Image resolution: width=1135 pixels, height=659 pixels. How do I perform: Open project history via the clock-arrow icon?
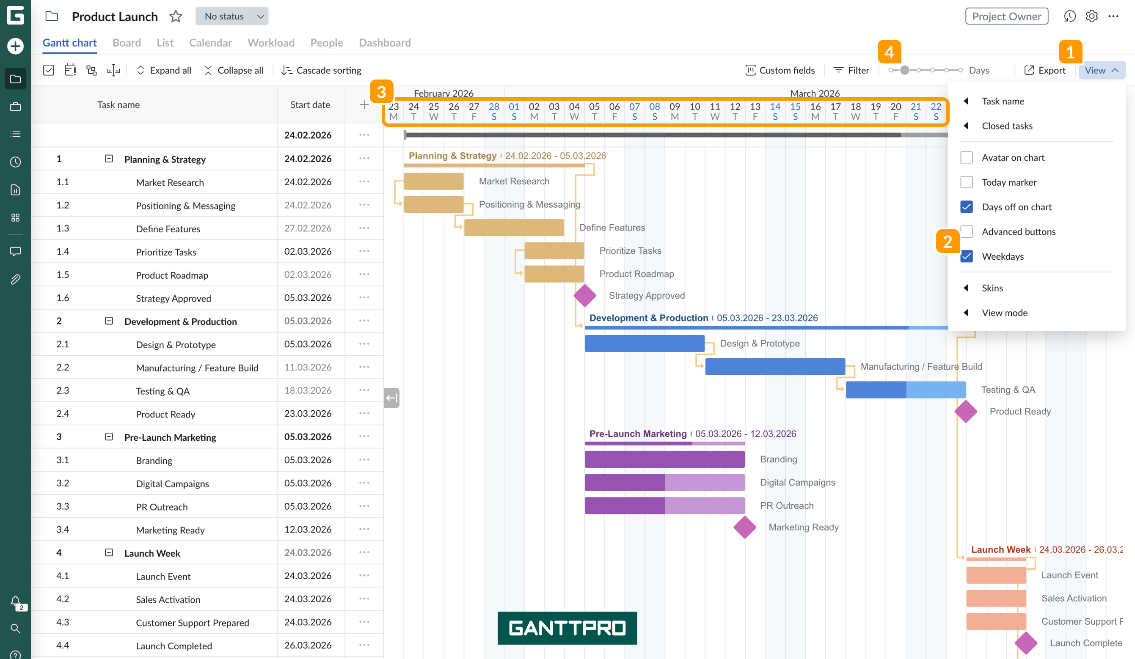pyautogui.click(x=1071, y=16)
